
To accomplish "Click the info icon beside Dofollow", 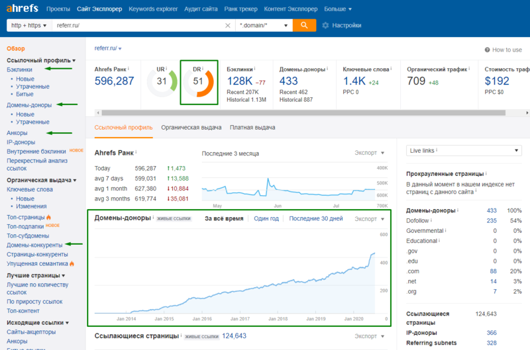I will pyautogui.click(x=431, y=220).
